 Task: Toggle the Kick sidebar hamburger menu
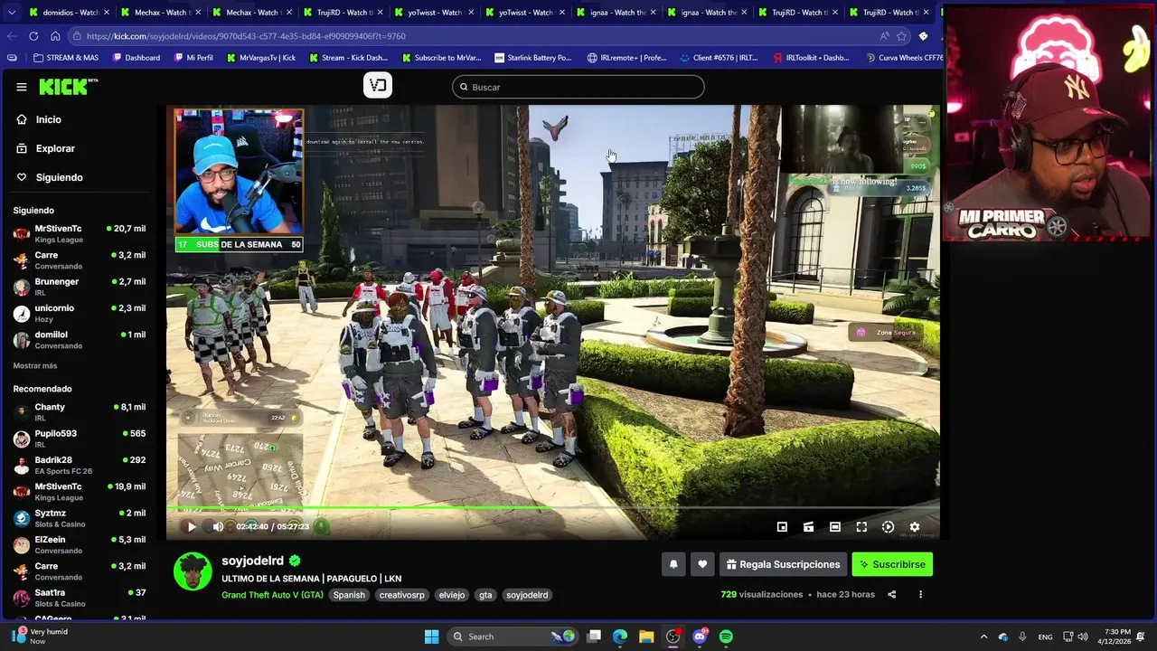point(21,87)
